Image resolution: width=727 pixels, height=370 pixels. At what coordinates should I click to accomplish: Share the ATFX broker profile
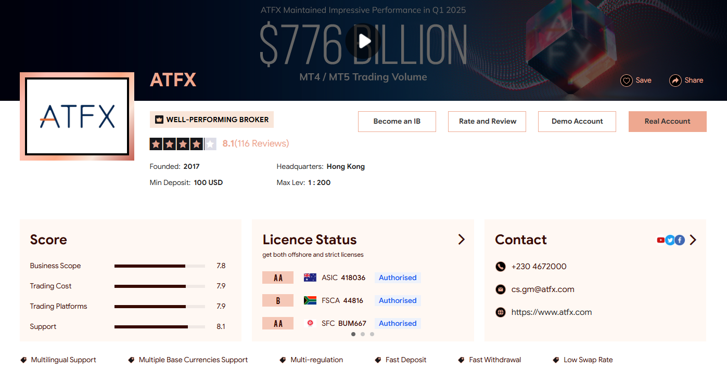point(686,81)
